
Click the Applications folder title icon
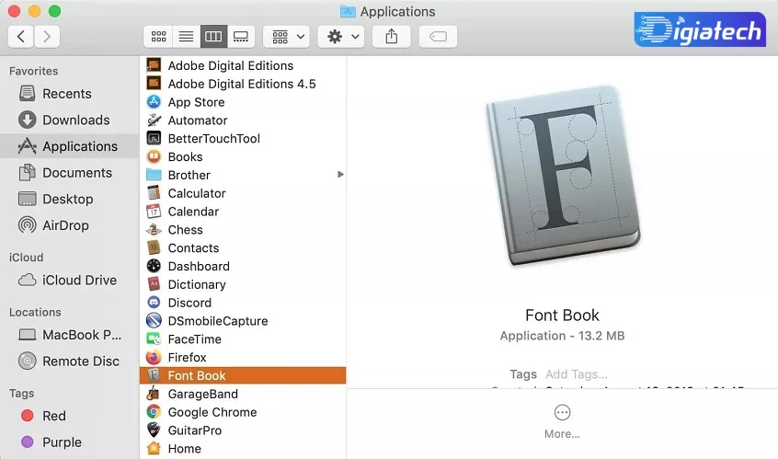348,11
